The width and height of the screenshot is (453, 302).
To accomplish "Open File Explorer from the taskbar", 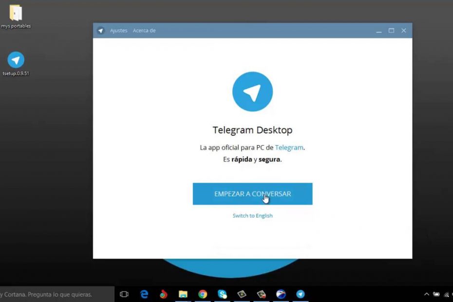I will (183, 294).
